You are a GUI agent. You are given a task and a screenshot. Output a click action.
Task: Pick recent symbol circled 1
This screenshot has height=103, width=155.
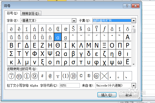[27, 76]
